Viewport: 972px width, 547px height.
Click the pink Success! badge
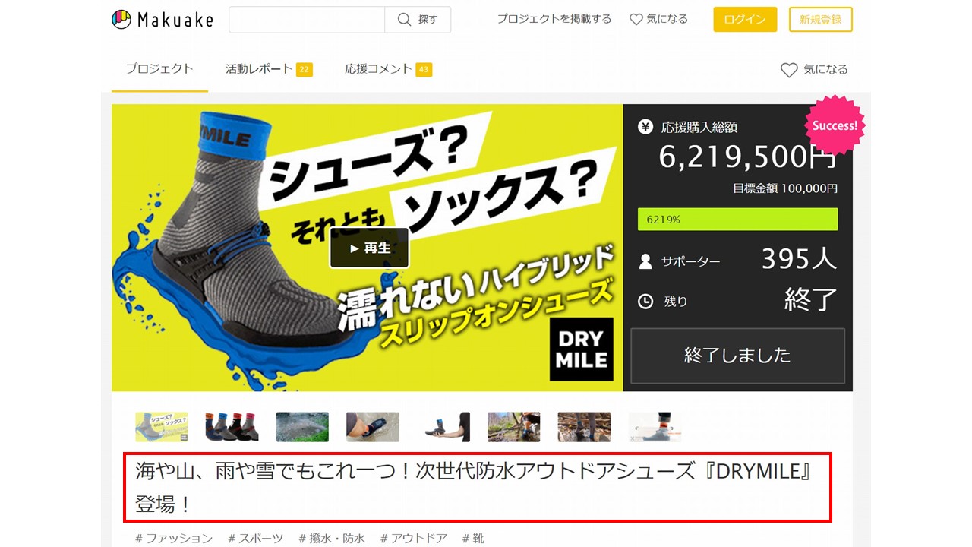click(835, 125)
